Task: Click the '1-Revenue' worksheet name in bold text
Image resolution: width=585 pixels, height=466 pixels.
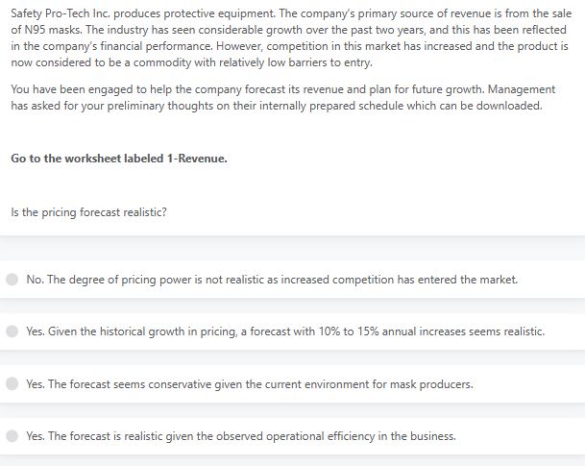Action: pyautogui.click(x=197, y=159)
